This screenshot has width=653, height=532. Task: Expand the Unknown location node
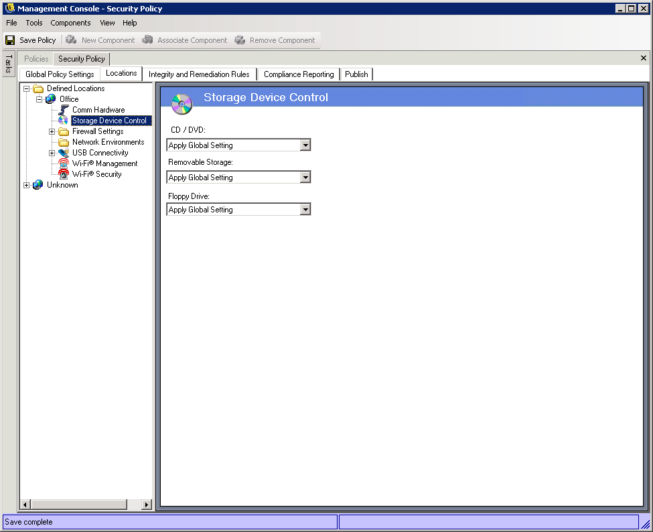(x=26, y=185)
